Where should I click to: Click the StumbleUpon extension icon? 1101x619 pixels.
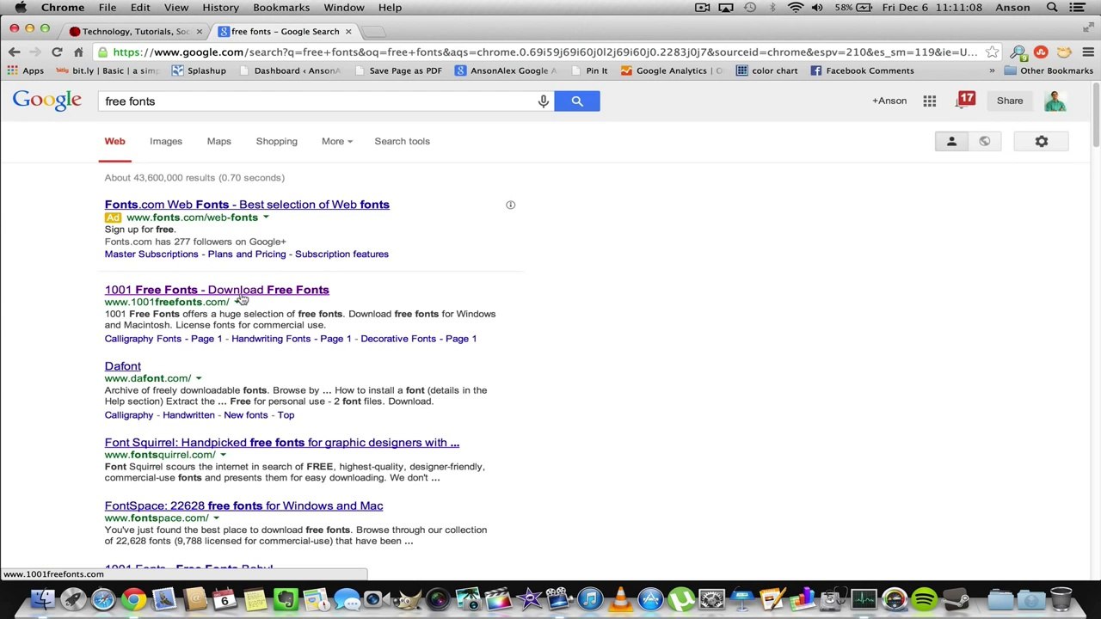pyautogui.click(x=1041, y=52)
